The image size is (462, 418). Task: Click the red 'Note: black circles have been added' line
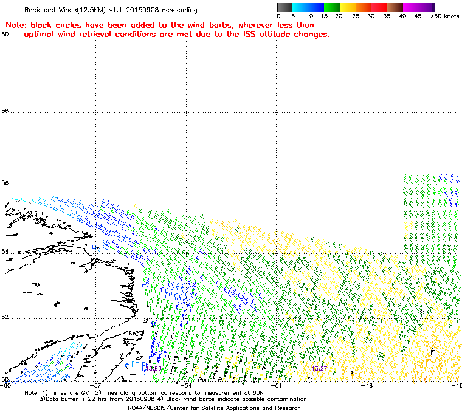coord(160,25)
